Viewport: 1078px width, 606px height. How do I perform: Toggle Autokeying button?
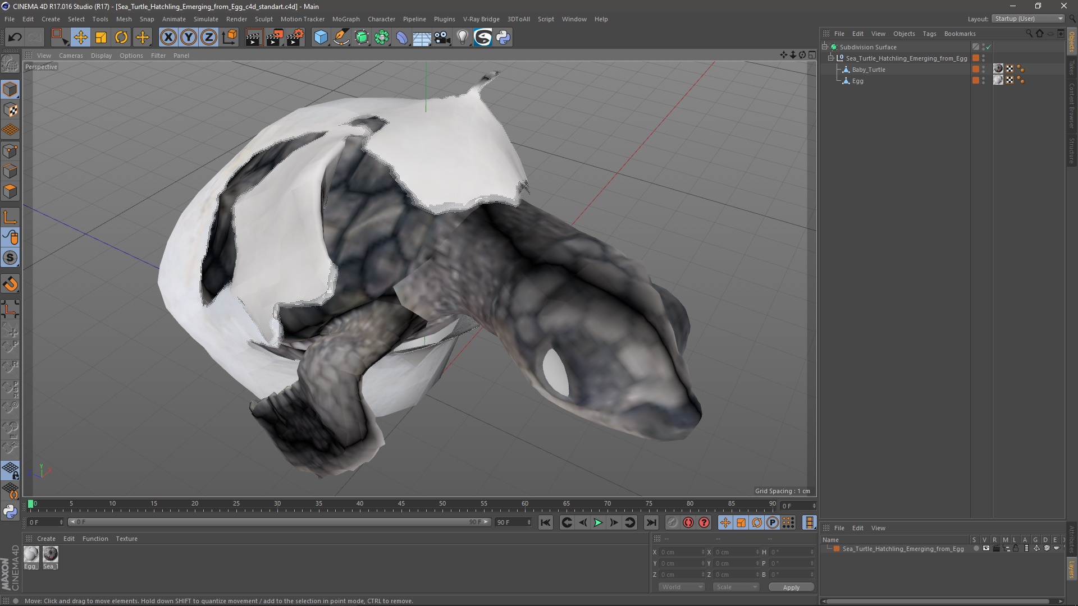point(688,522)
